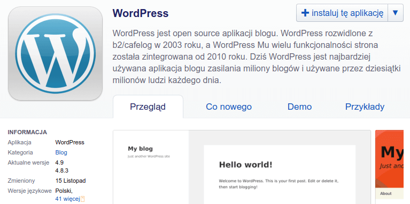This screenshot has width=410, height=204.
Task: Click the plus icon on install button
Action: tap(305, 13)
